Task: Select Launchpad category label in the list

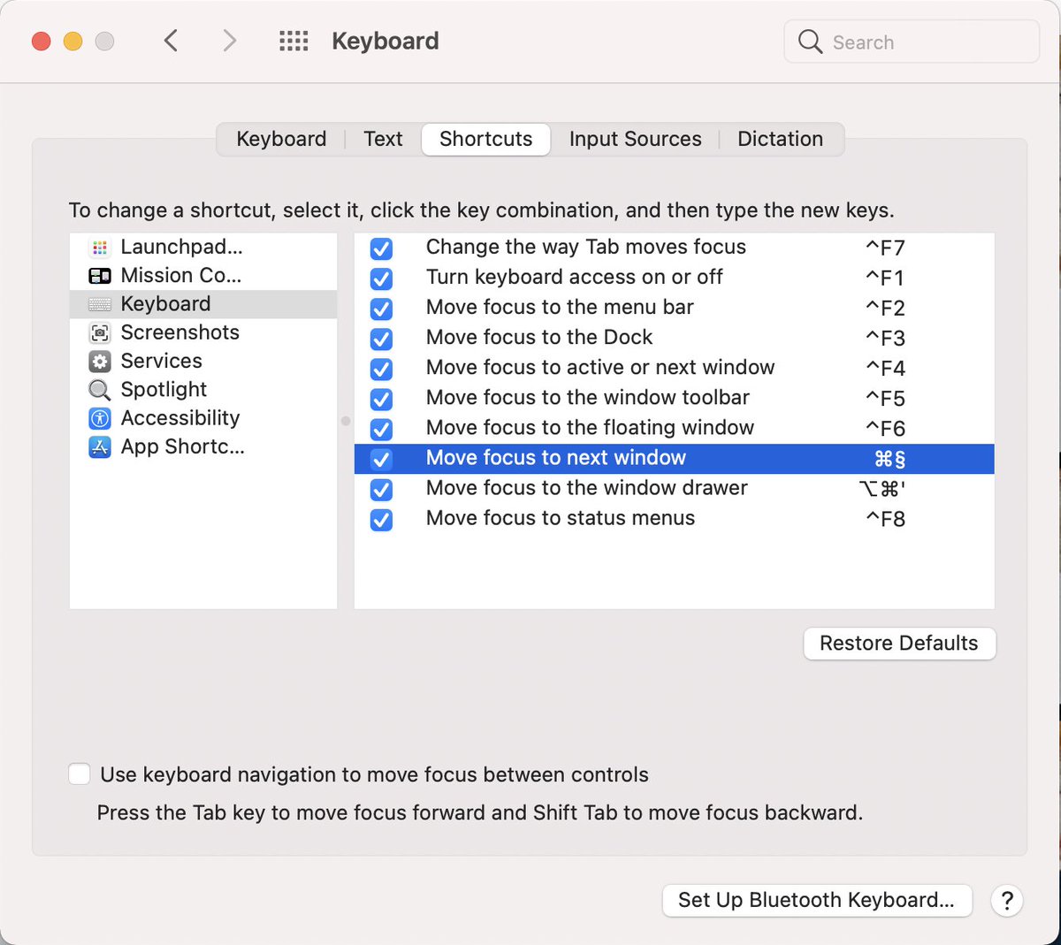Action: (181, 247)
